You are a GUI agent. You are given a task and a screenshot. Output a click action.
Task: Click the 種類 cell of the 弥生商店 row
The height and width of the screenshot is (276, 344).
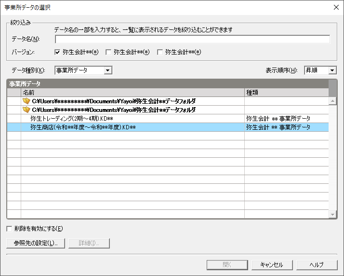click(x=287, y=127)
